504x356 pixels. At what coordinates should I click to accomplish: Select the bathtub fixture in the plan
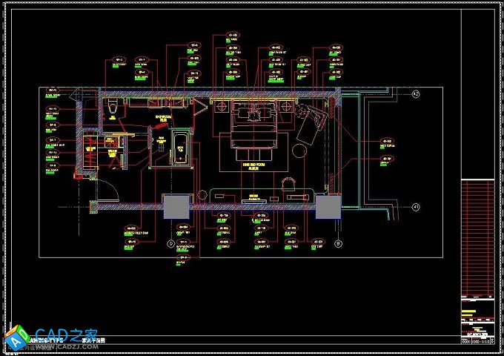pyautogui.click(x=179, y=147)
